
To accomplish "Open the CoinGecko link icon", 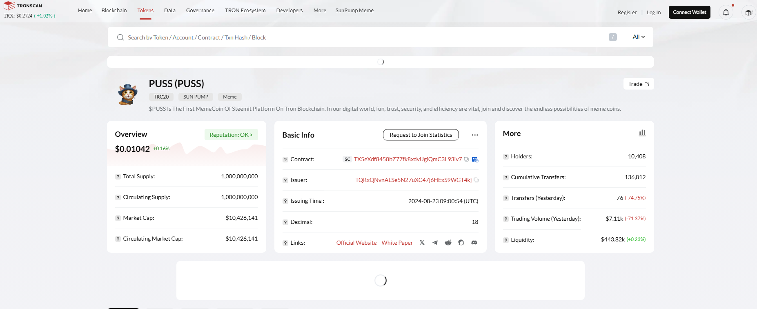I will pyautogui.click(x=461, y=243).
